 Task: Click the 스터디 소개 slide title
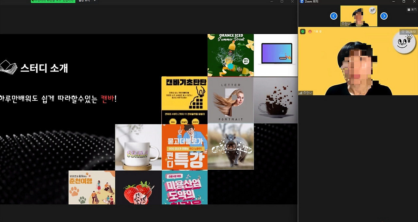44,68
